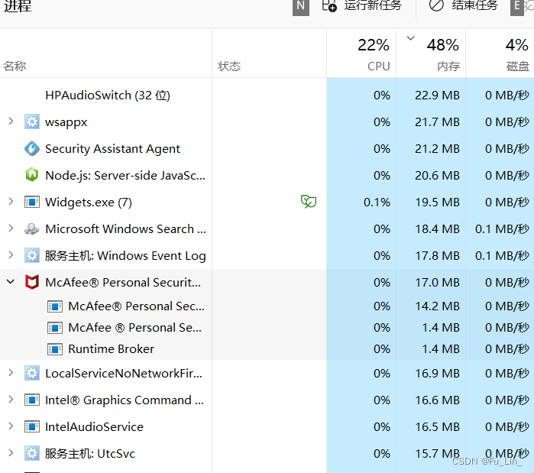Expand the LocalServiceNoNetworkFirewall group

[x=11, y=373]
